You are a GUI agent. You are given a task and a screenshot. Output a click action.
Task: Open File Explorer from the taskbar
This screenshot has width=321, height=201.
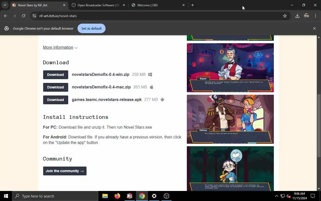click(105, 196)
